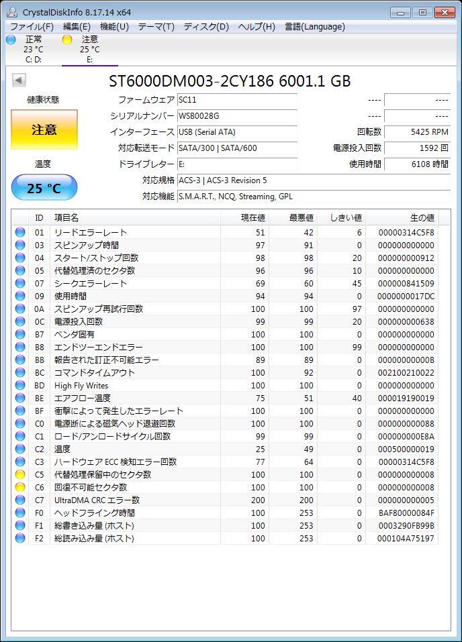462x642 pixels.
Task: Click the status icon for ID 0A row
Action: point(20,309)
